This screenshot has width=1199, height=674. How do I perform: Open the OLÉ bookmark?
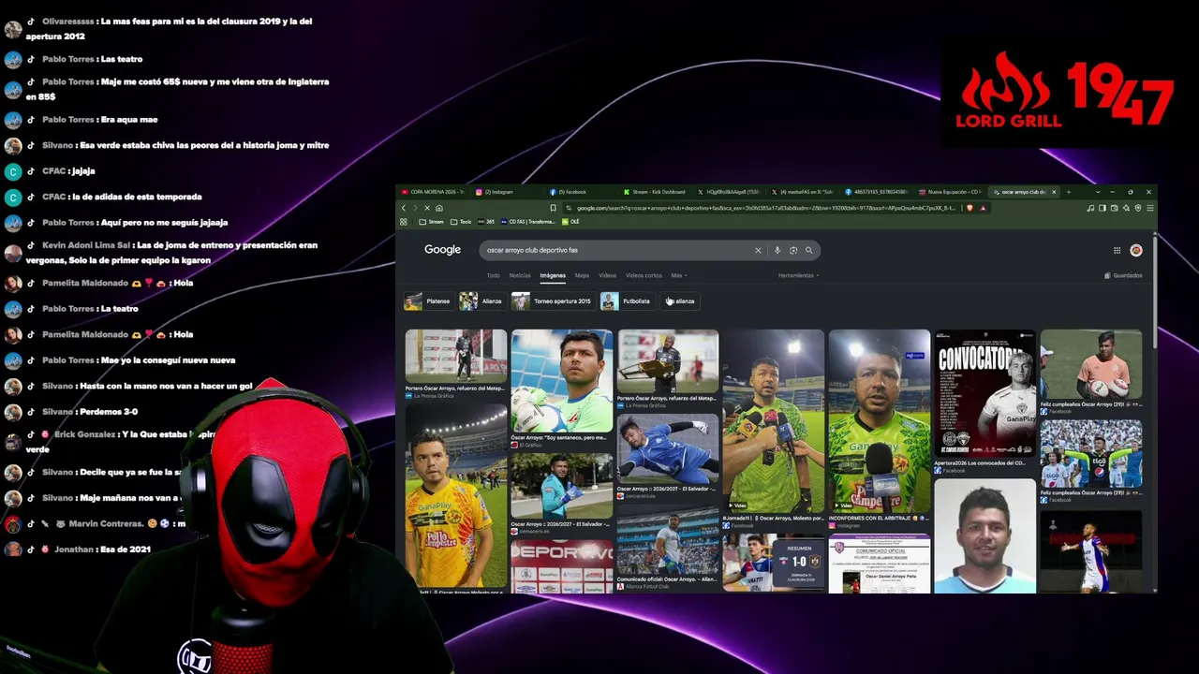pyautogui.click(x=571, y=222)
